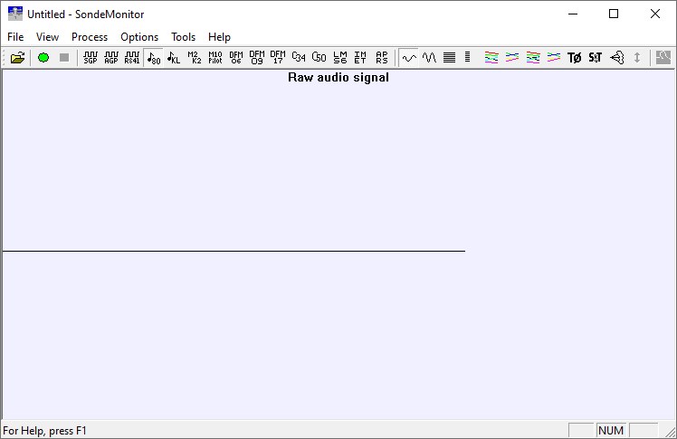Toggle the raw audio signal waveform view
Screen dimensions: 677x439
[408, 57]
